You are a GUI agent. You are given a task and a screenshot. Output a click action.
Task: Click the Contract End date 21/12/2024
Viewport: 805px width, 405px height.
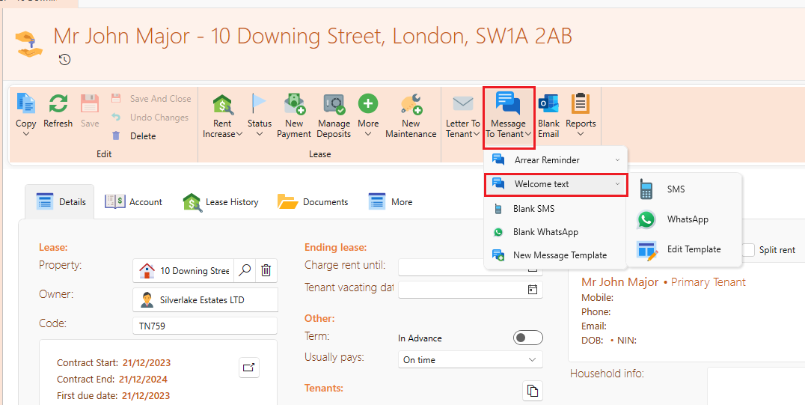[x=143, y=380]
